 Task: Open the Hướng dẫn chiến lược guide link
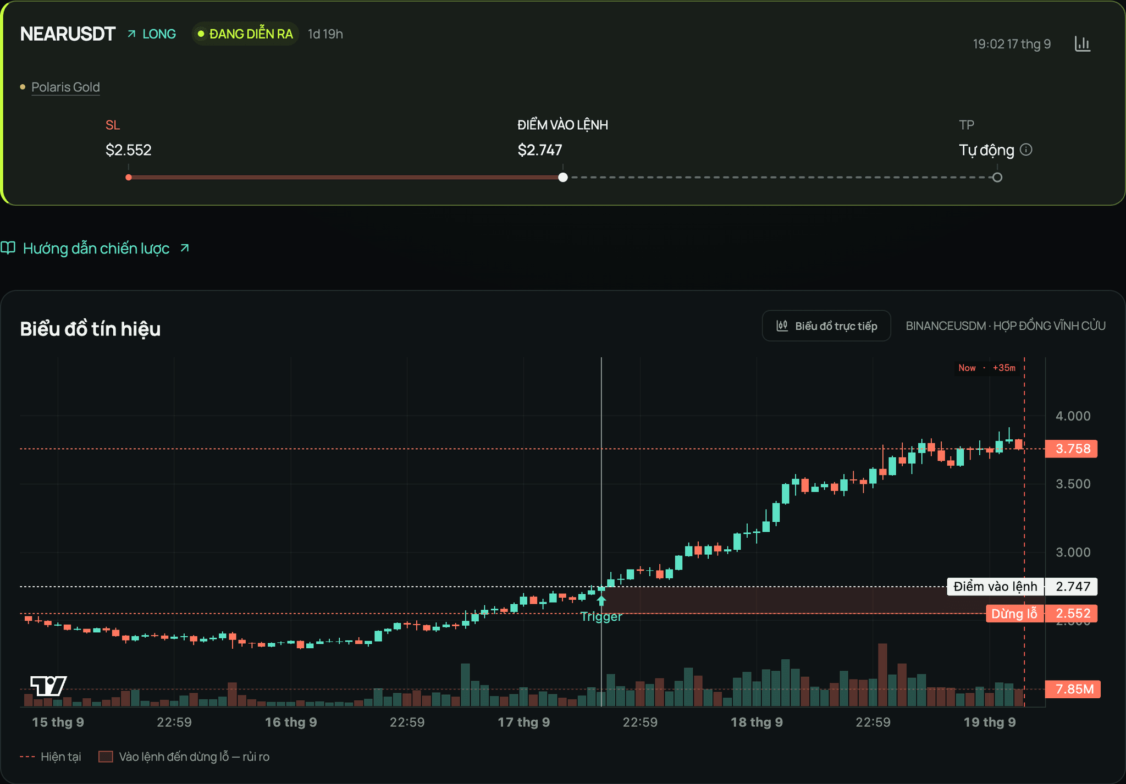[x=96, y=249]
